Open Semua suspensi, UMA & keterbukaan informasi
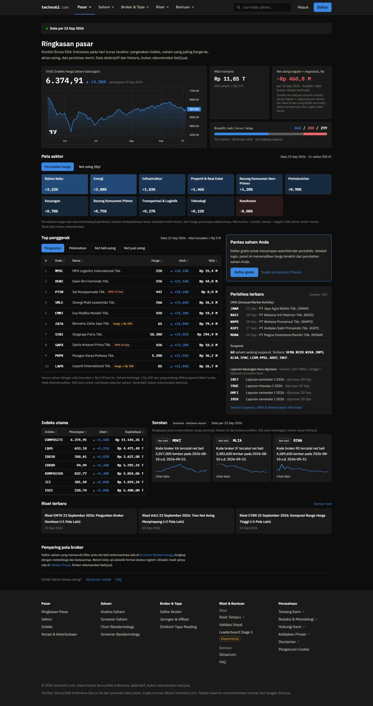The height and width of the screenshot is (706, 373). (266, 407)
